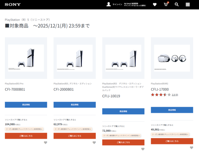Favorite the CFI-2000B01 with heart icon
The image size is (199, 154).
94,143
